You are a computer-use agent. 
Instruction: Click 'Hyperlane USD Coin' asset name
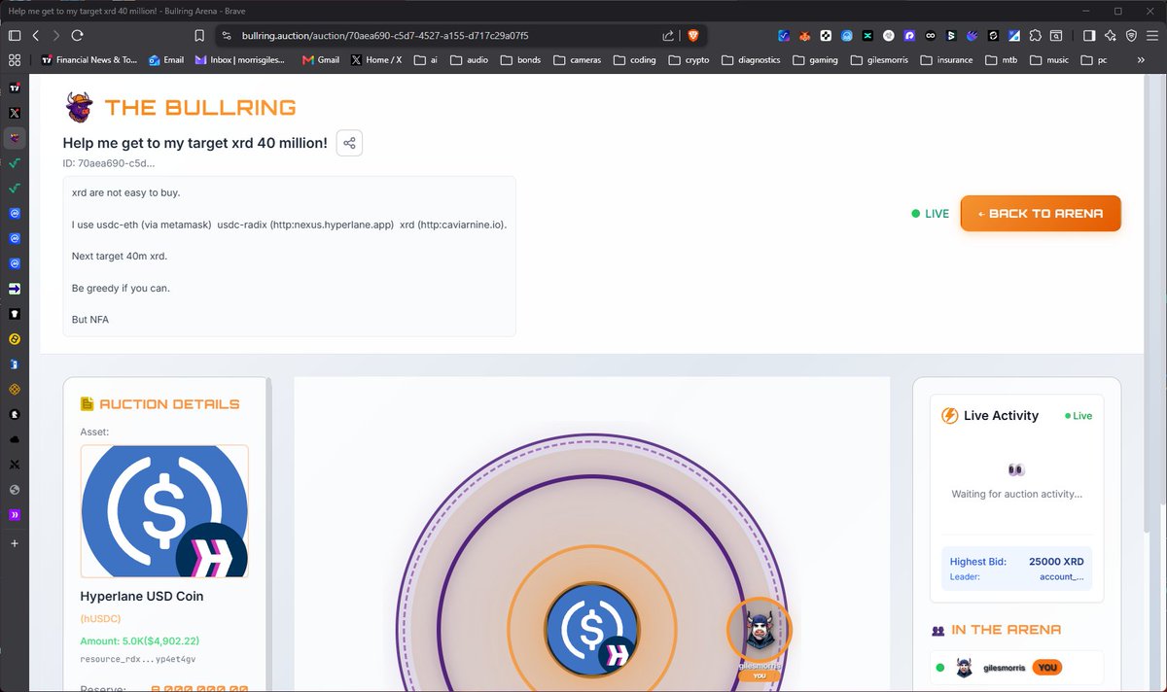pos(142,596)
